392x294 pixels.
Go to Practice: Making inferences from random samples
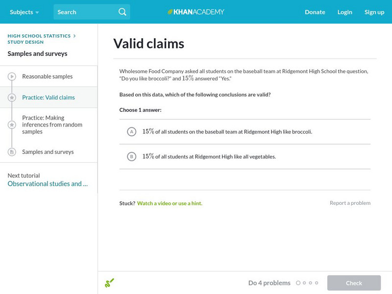pyautogui.click(x=52, y=125)
